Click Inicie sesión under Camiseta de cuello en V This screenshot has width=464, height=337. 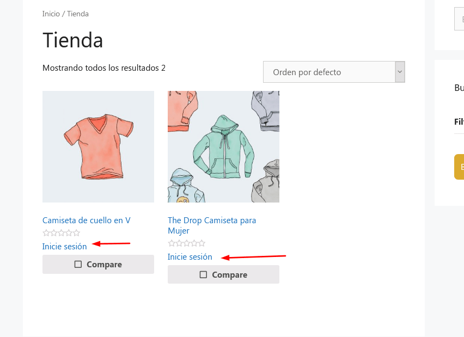[x=64, y=247]
